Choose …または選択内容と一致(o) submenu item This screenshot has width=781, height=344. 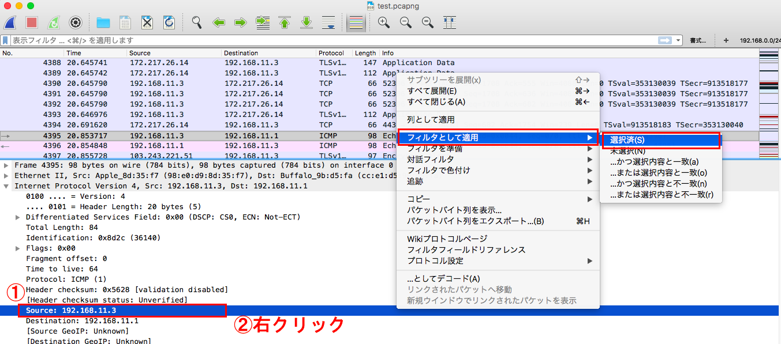pos(661,173)
